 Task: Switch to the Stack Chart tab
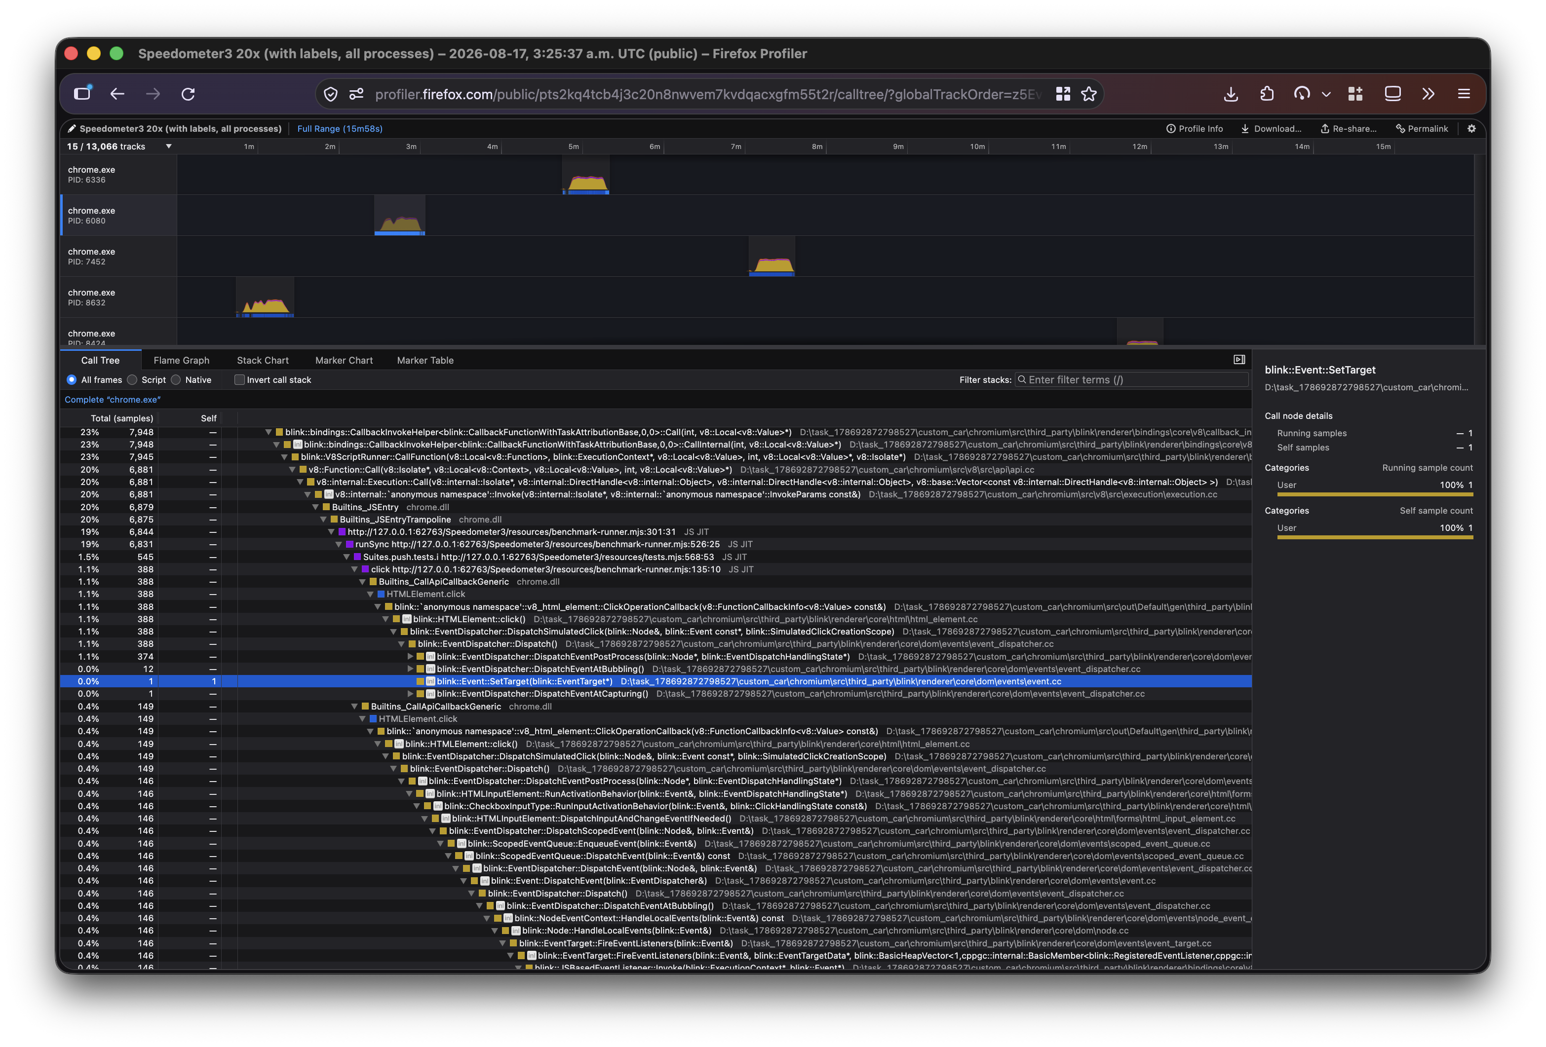click(x=263, y=360)
